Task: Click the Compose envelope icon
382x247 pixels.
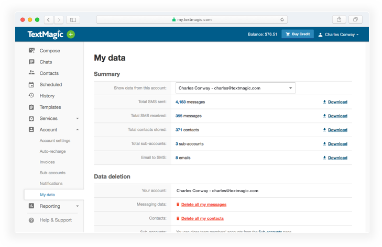Action: click(x=31, y=51)
